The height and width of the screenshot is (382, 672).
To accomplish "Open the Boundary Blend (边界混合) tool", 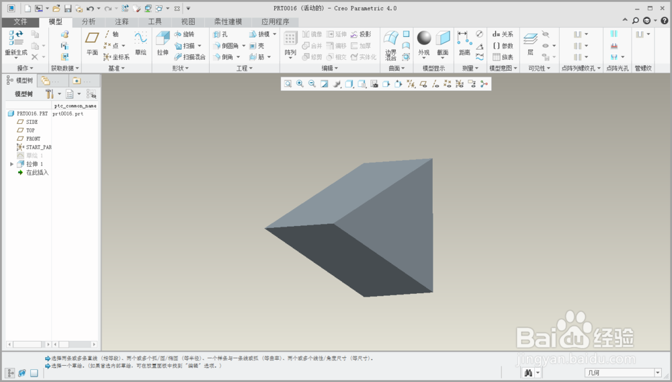I will click(391, 45).
